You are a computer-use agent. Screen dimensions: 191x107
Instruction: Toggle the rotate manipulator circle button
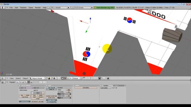68,78
